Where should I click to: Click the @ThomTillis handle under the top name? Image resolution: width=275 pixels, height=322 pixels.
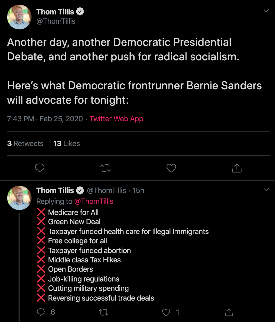coord(56,21)
